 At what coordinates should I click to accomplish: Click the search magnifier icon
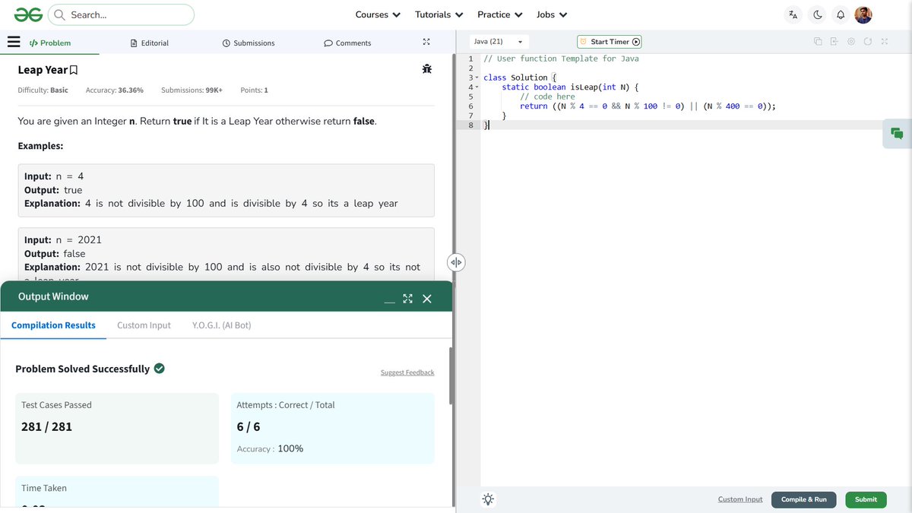coord(59,14)
